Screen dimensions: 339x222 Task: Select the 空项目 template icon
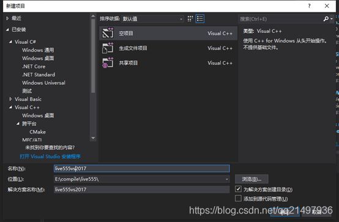(x=108, y=33)
